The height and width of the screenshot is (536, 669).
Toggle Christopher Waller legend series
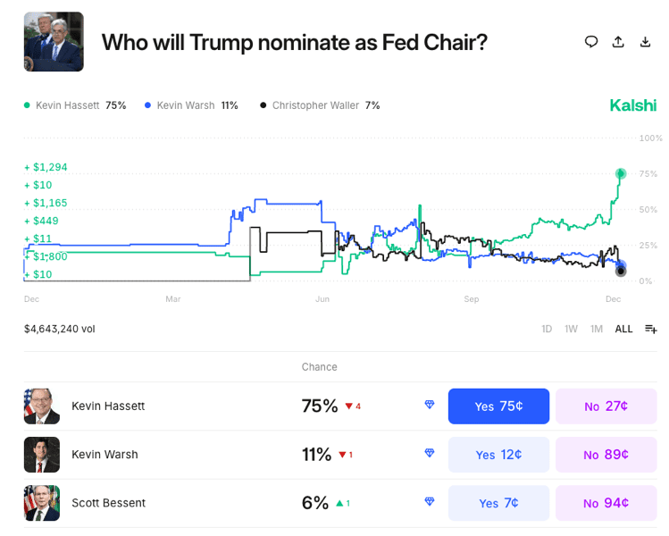click(x=320, y=105)
